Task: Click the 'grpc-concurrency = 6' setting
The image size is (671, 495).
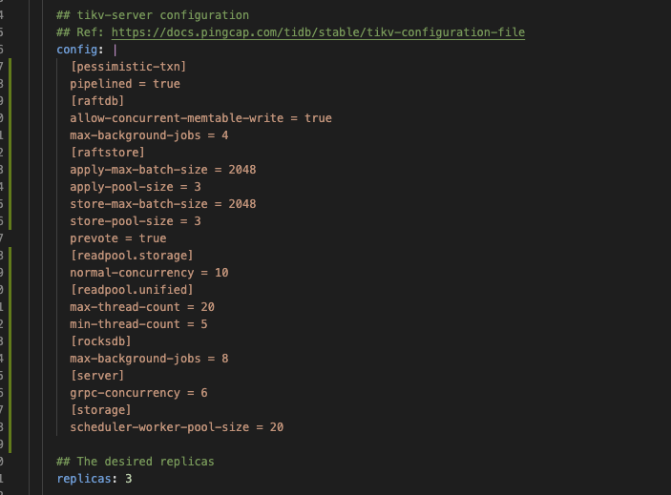Action: point(138,393)
